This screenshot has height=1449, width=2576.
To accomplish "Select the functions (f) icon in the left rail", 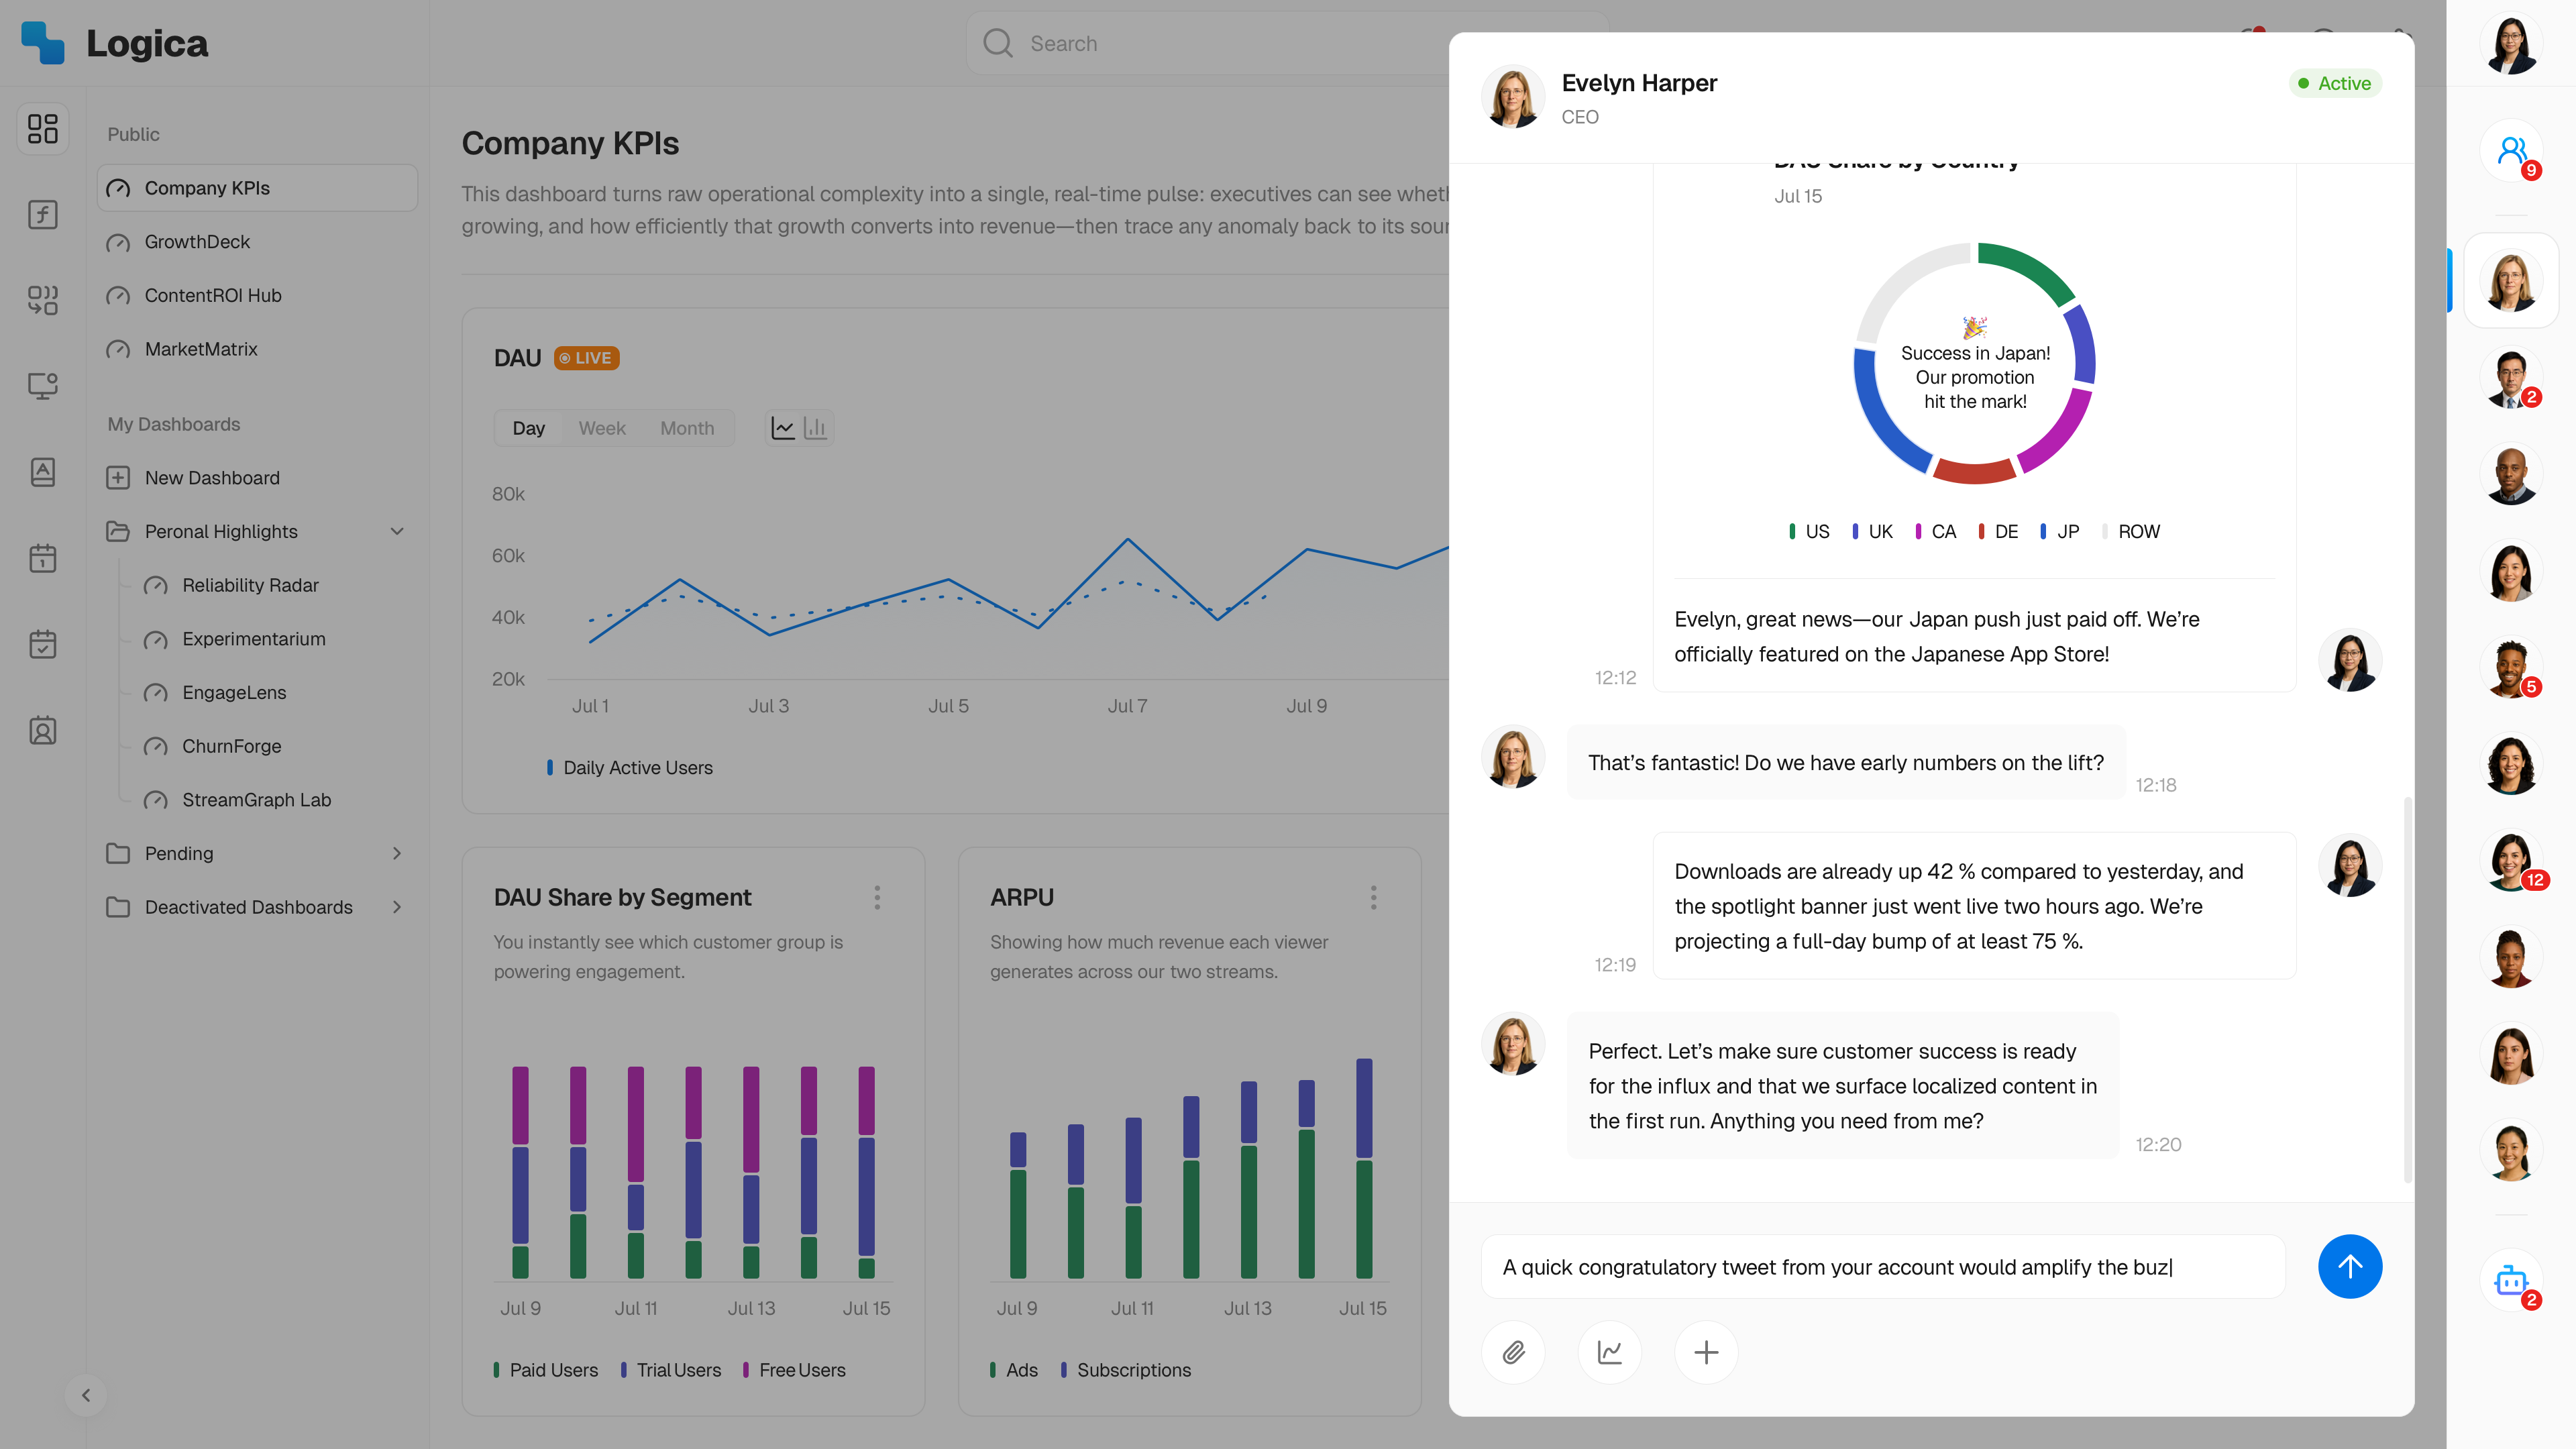I will 42,214.
